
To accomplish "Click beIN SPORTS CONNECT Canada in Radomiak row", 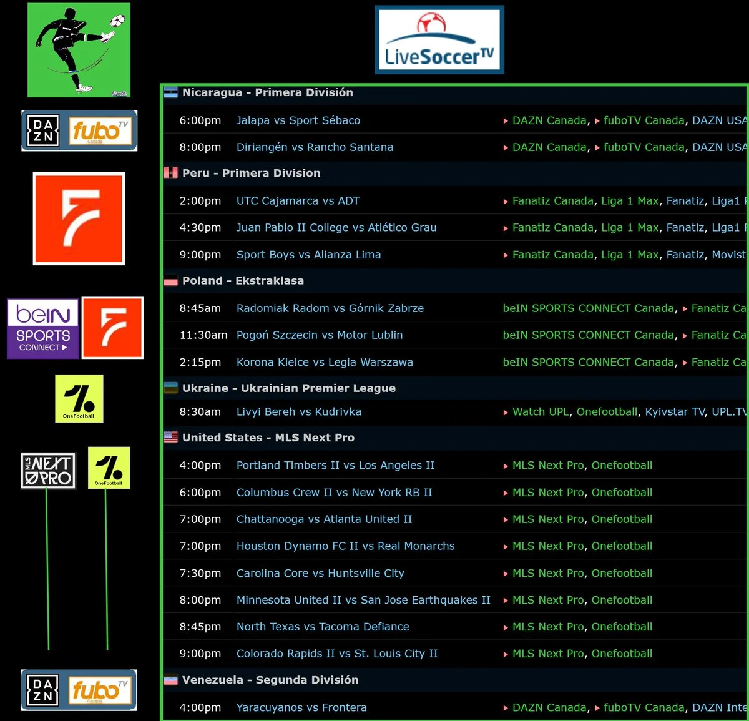I will (589, 308).
